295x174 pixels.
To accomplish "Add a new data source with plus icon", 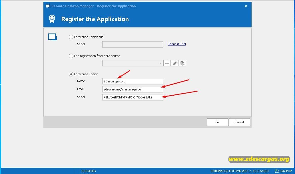I will tap(167, 63).
